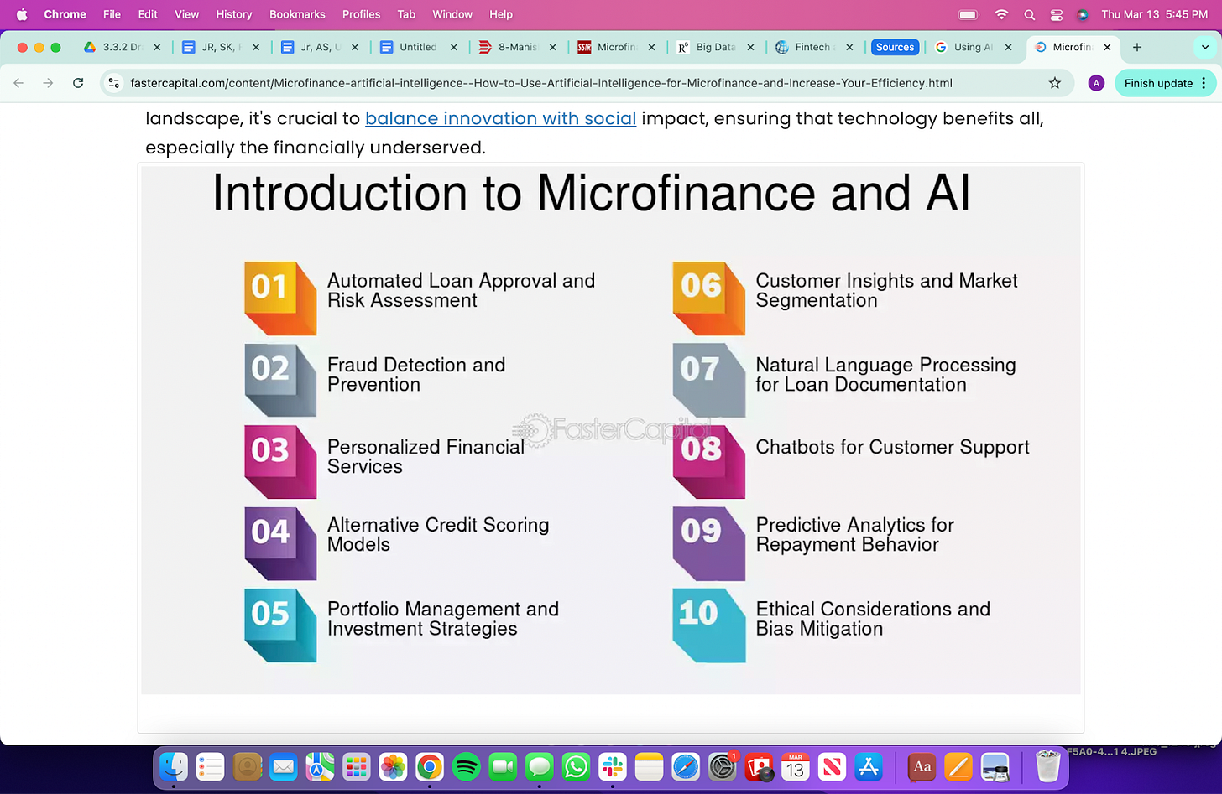Viewport: 1222px width, 794px height.
Task: Open the site information icon in address bar
Action: coord(114,83)
